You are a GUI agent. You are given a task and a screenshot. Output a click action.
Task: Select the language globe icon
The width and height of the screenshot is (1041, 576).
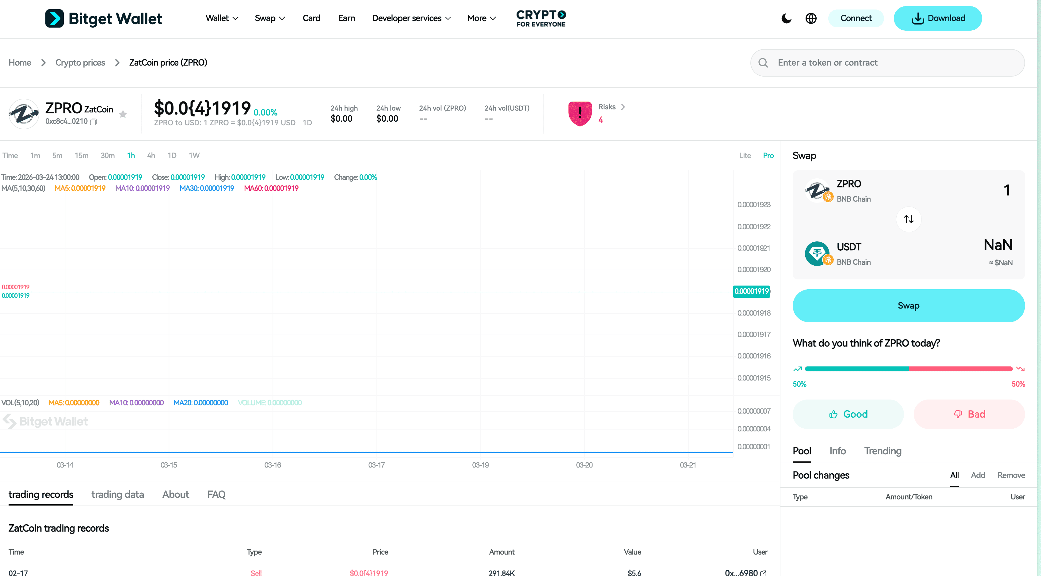coord(811,18)
